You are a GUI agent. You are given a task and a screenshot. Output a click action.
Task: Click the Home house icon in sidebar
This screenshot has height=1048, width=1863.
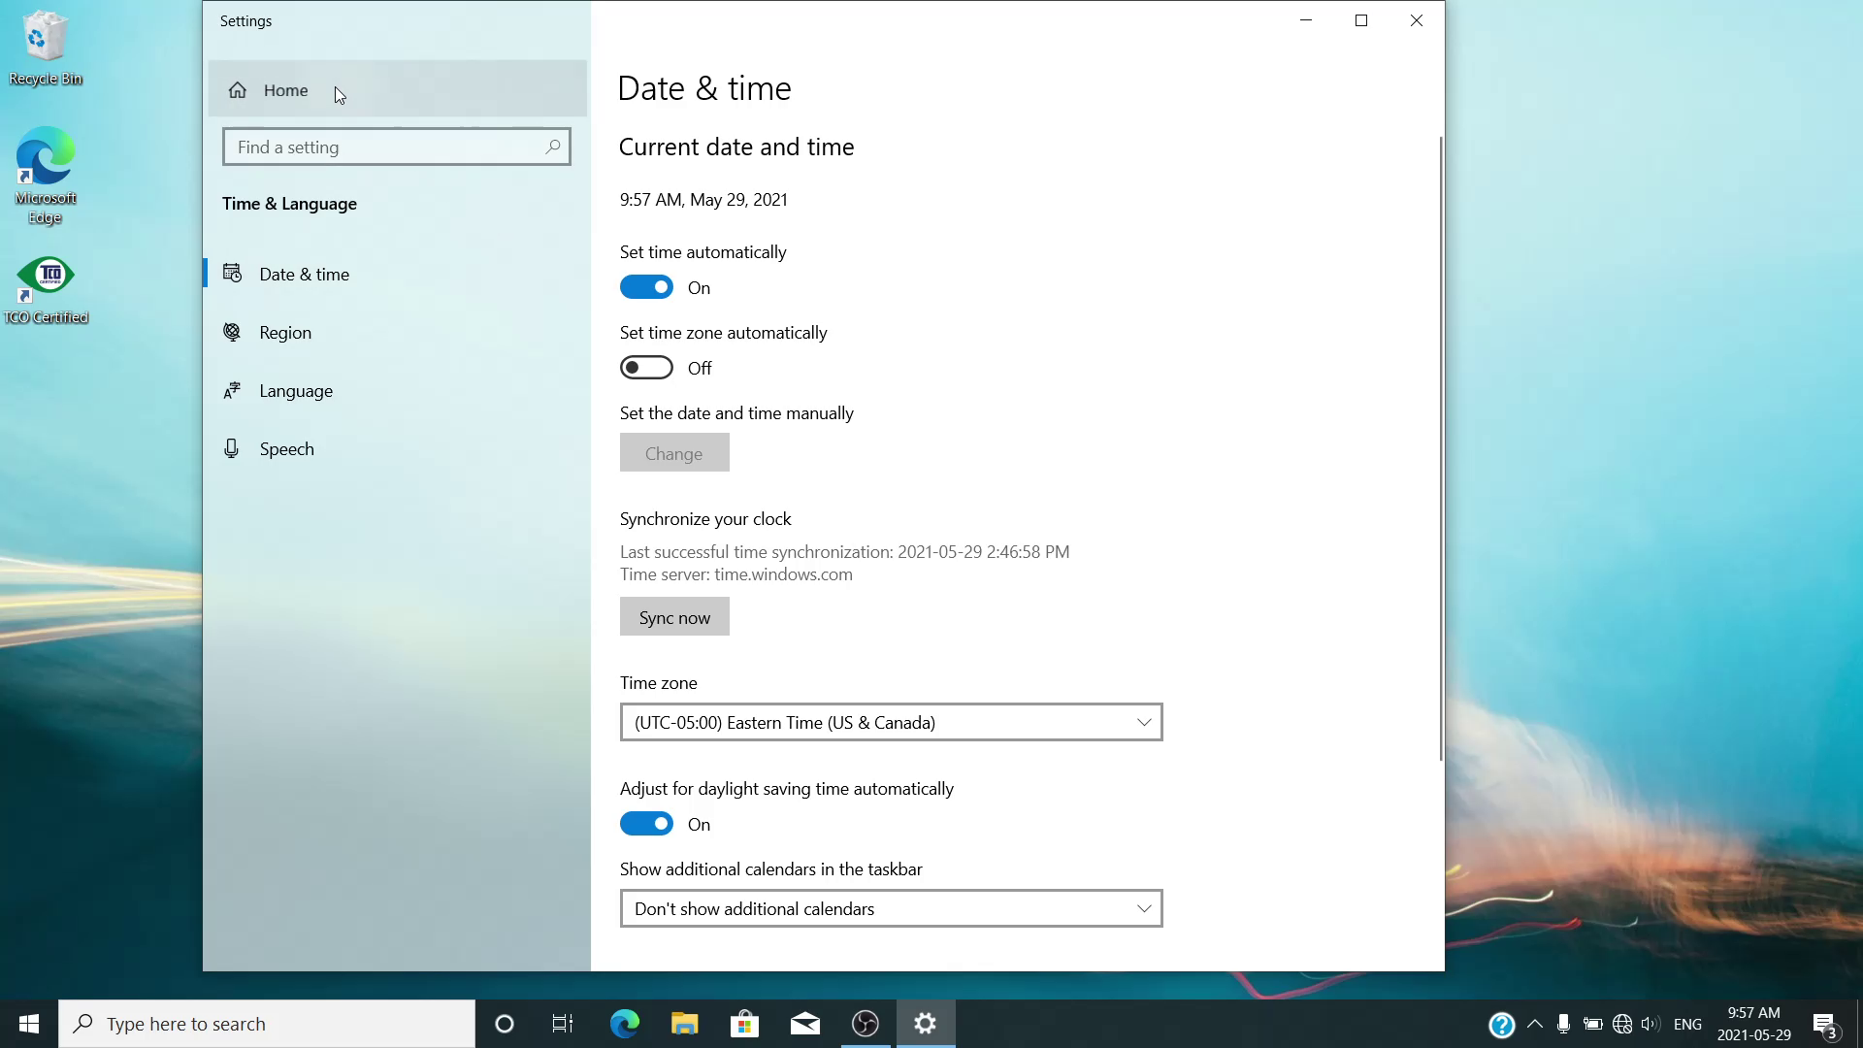[x=238, y=90]
